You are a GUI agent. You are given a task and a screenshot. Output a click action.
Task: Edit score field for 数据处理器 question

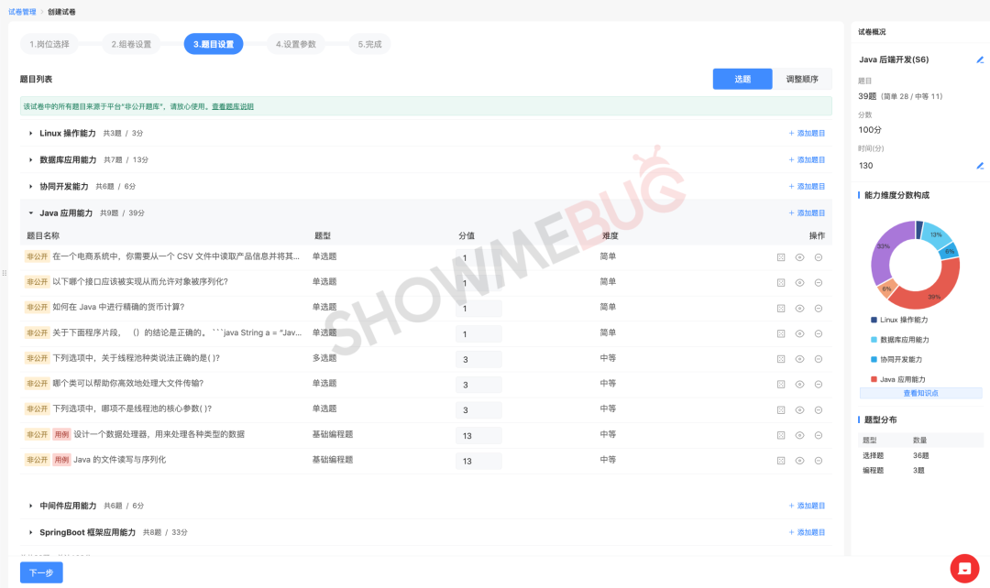point(478,436)
